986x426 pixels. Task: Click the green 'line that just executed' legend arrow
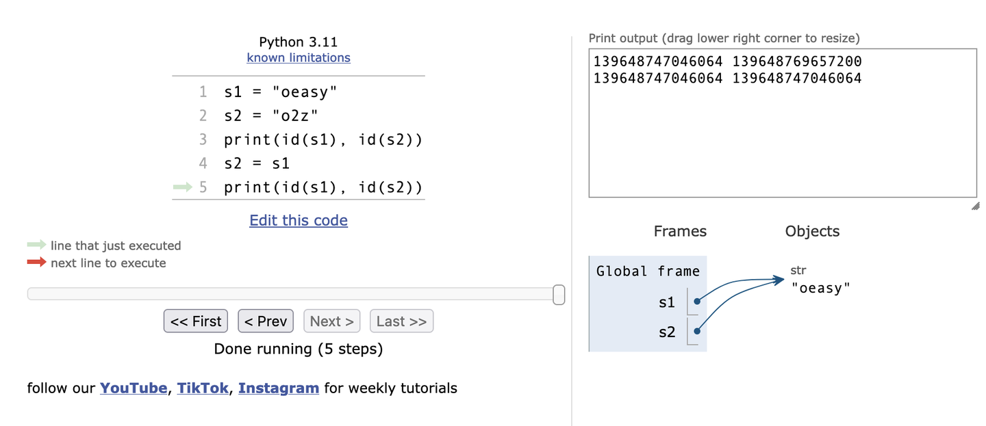[37, 245]
